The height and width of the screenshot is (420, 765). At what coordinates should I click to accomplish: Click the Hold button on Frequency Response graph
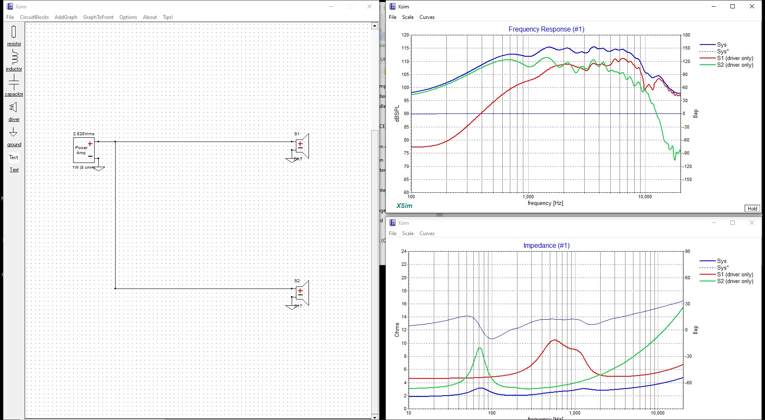(752, 208)
